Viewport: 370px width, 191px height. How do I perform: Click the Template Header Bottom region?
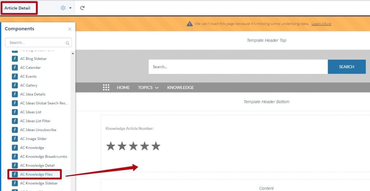266,102
